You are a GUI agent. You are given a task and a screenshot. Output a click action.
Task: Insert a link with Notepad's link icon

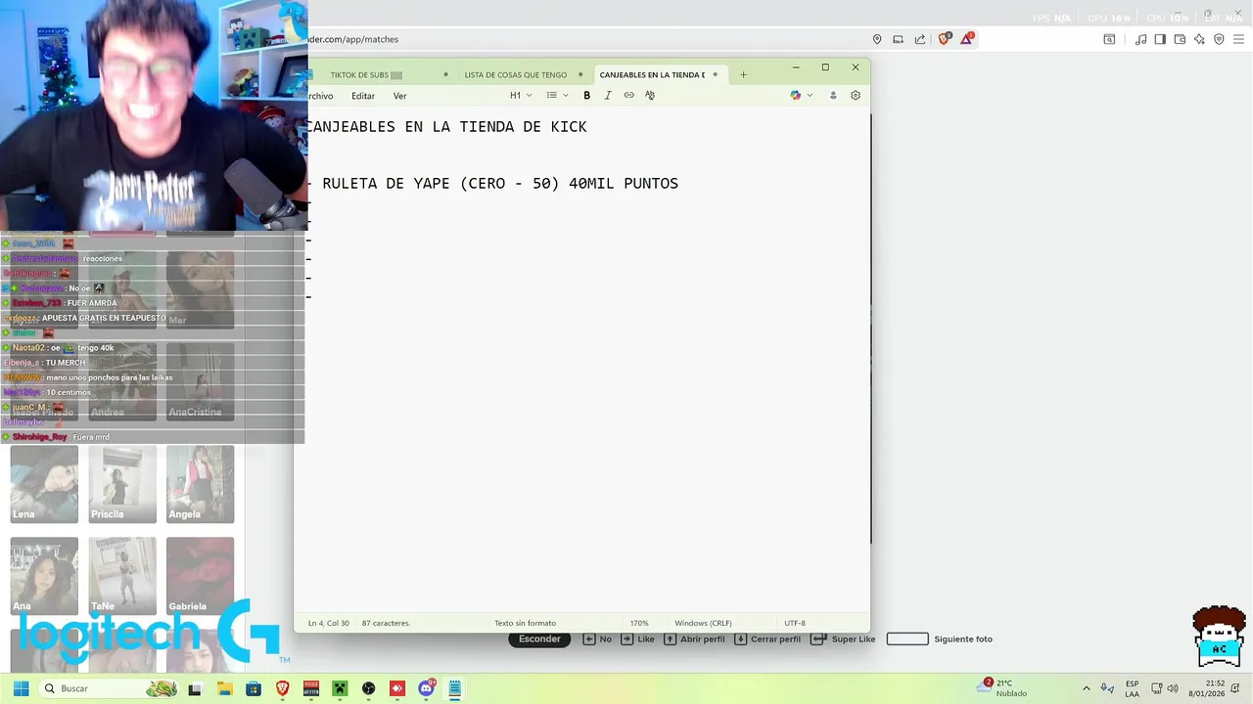click(x=628, y=96)
